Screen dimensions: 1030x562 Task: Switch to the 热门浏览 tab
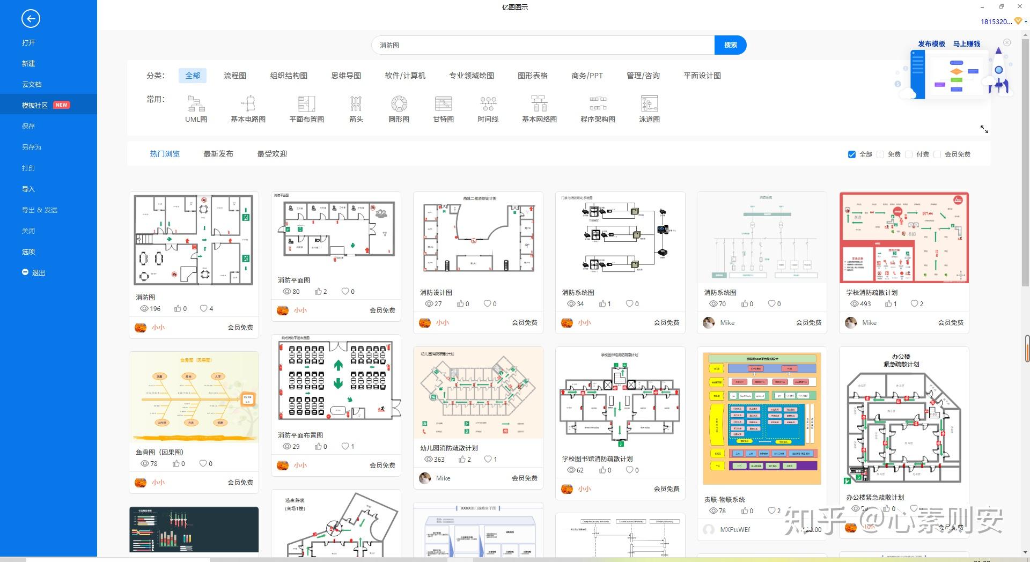coord(165,154)
